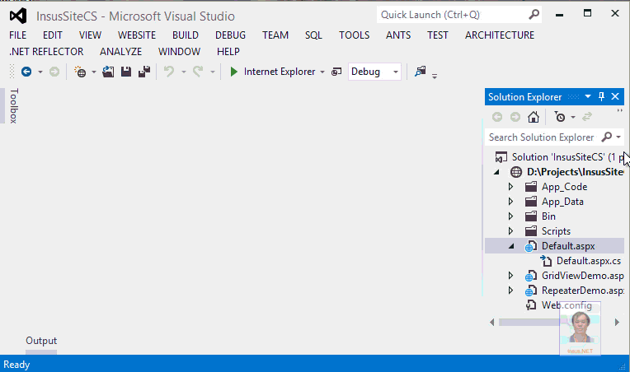
Task: Click Solution Explorer Forward arrow icon
Action: [515, 117]
